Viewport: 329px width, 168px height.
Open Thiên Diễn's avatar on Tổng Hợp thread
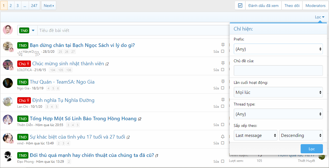coord(8,120)
